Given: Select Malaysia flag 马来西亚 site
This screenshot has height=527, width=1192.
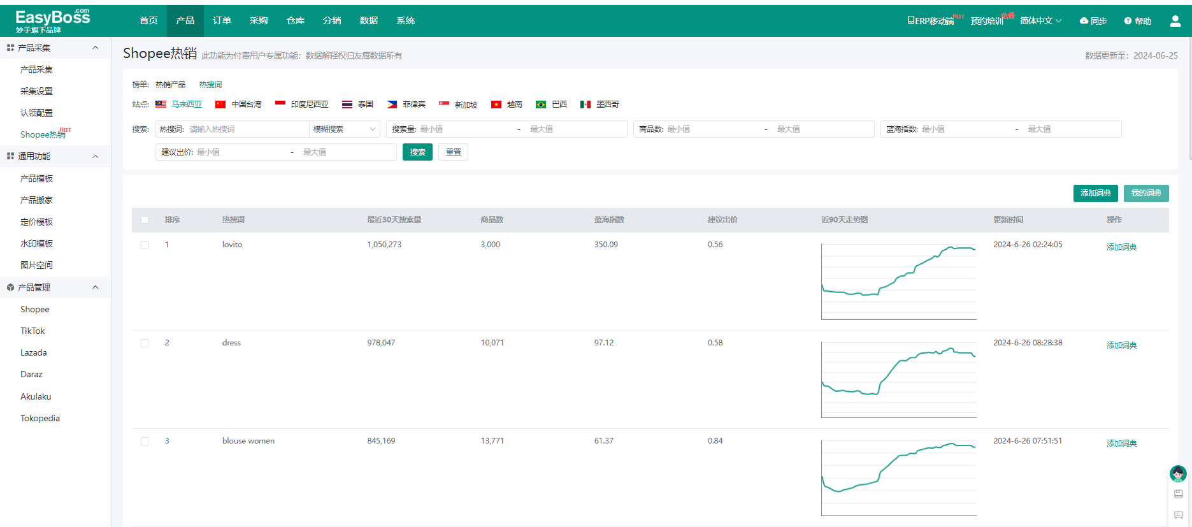Looking at the screenshot, I should pyautogui.click(x=178, y=105).
